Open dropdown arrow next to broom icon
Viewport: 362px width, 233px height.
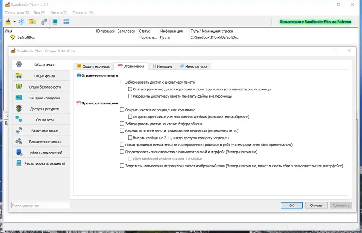click(x=14, y=22)
